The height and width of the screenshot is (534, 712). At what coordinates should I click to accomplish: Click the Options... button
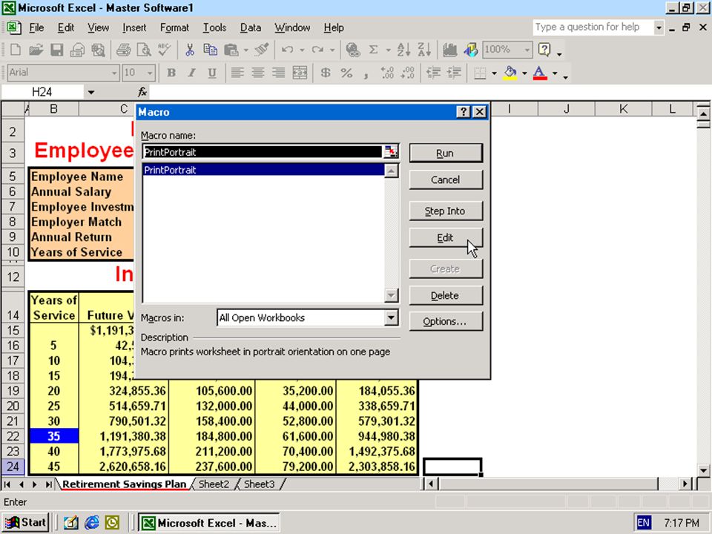446,321
